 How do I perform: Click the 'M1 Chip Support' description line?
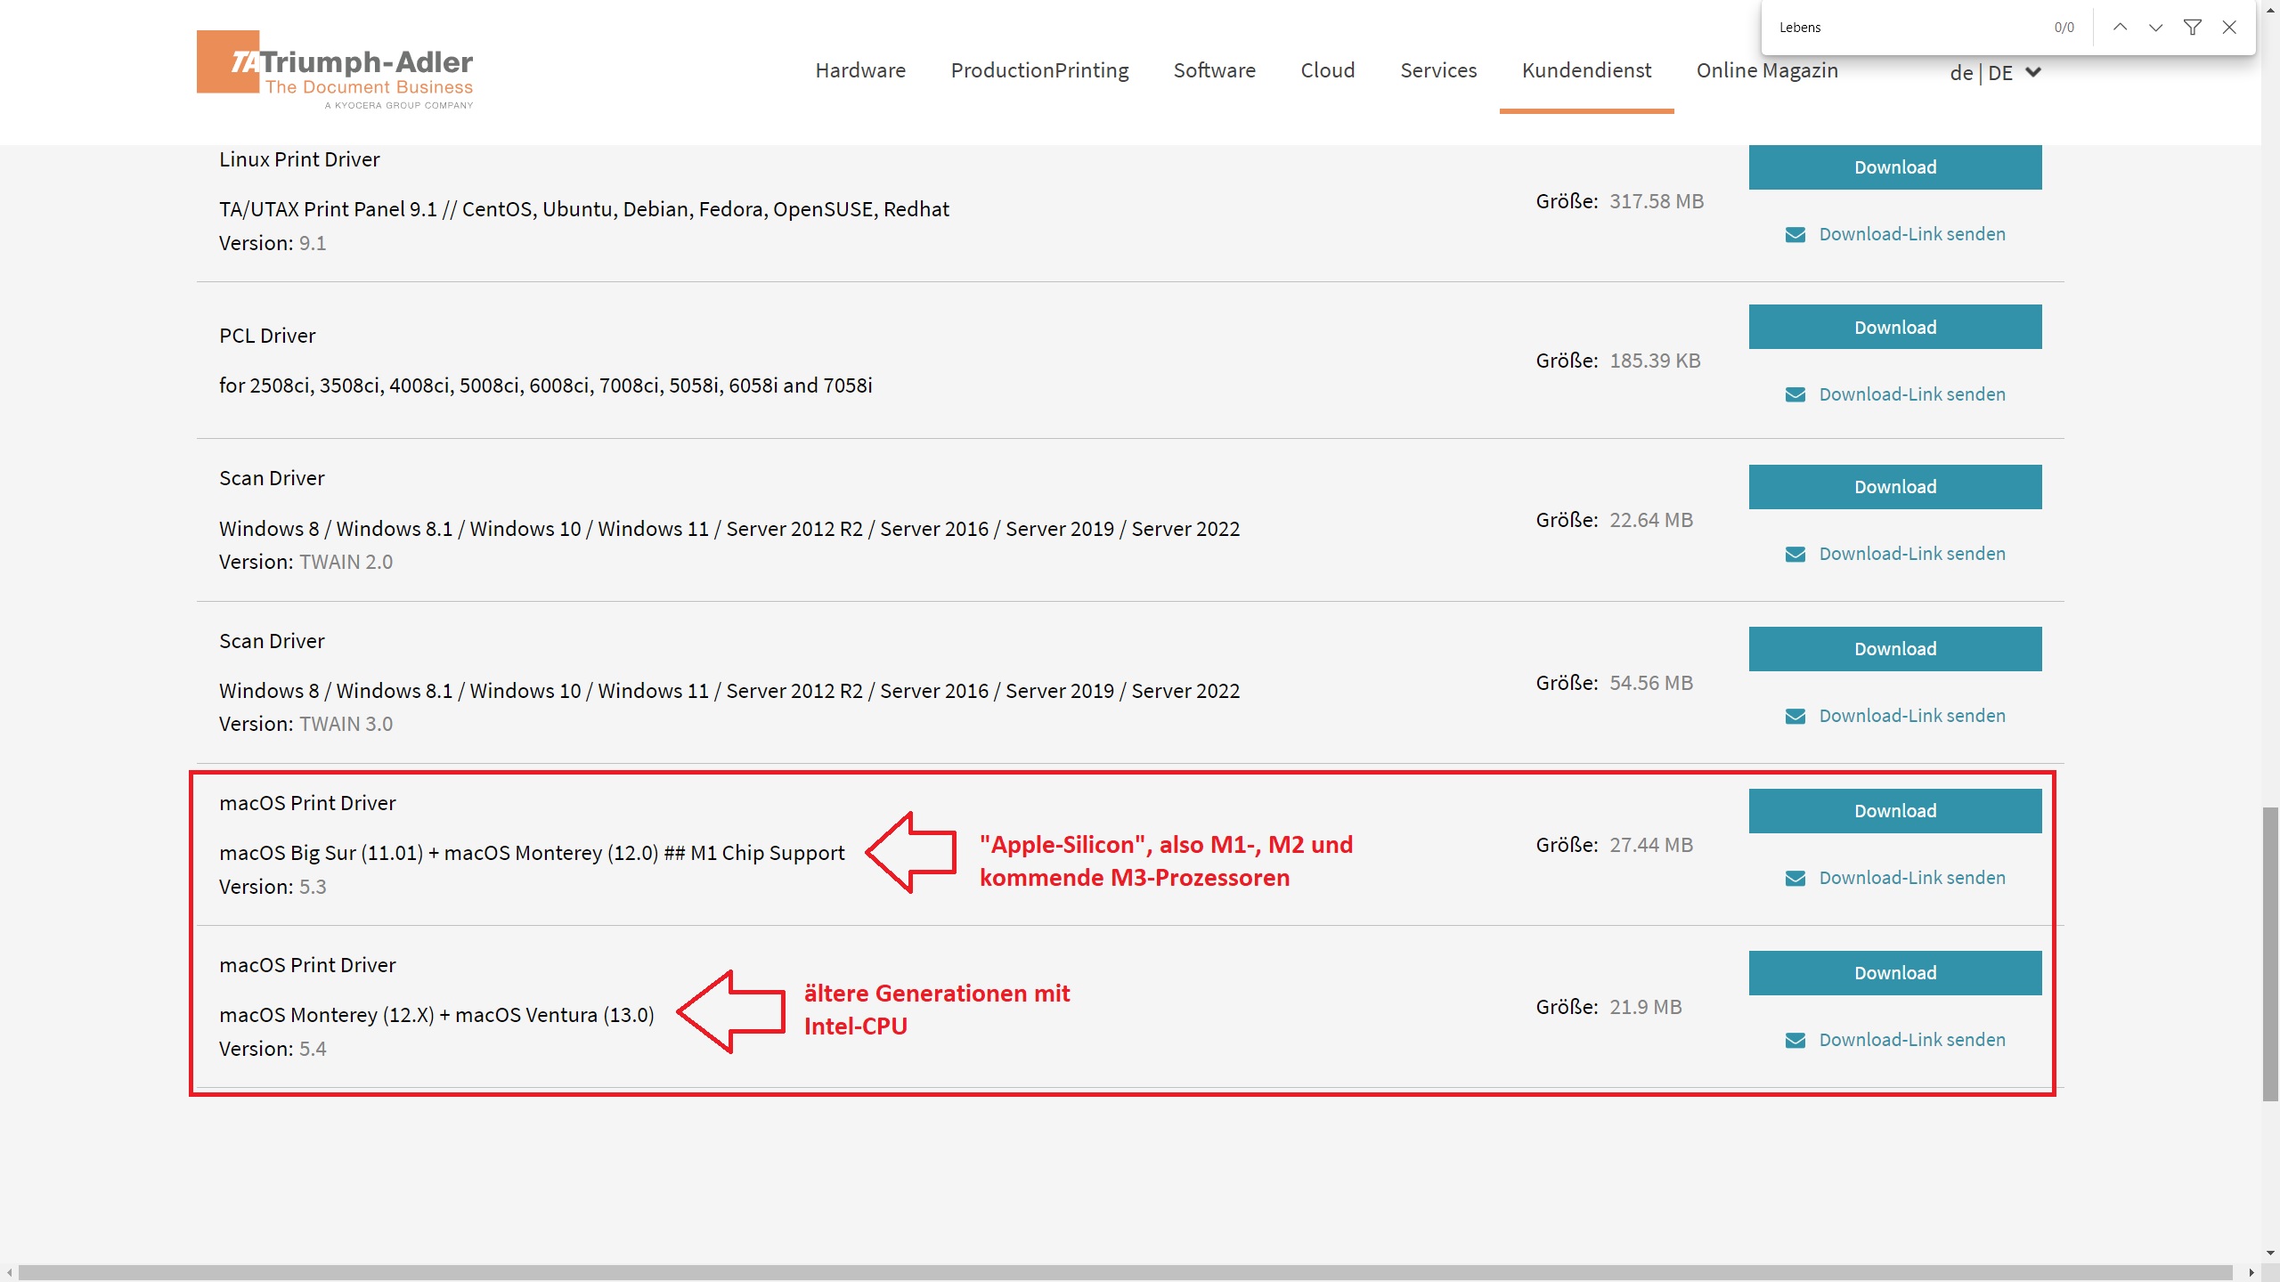(x=532, y=853)
